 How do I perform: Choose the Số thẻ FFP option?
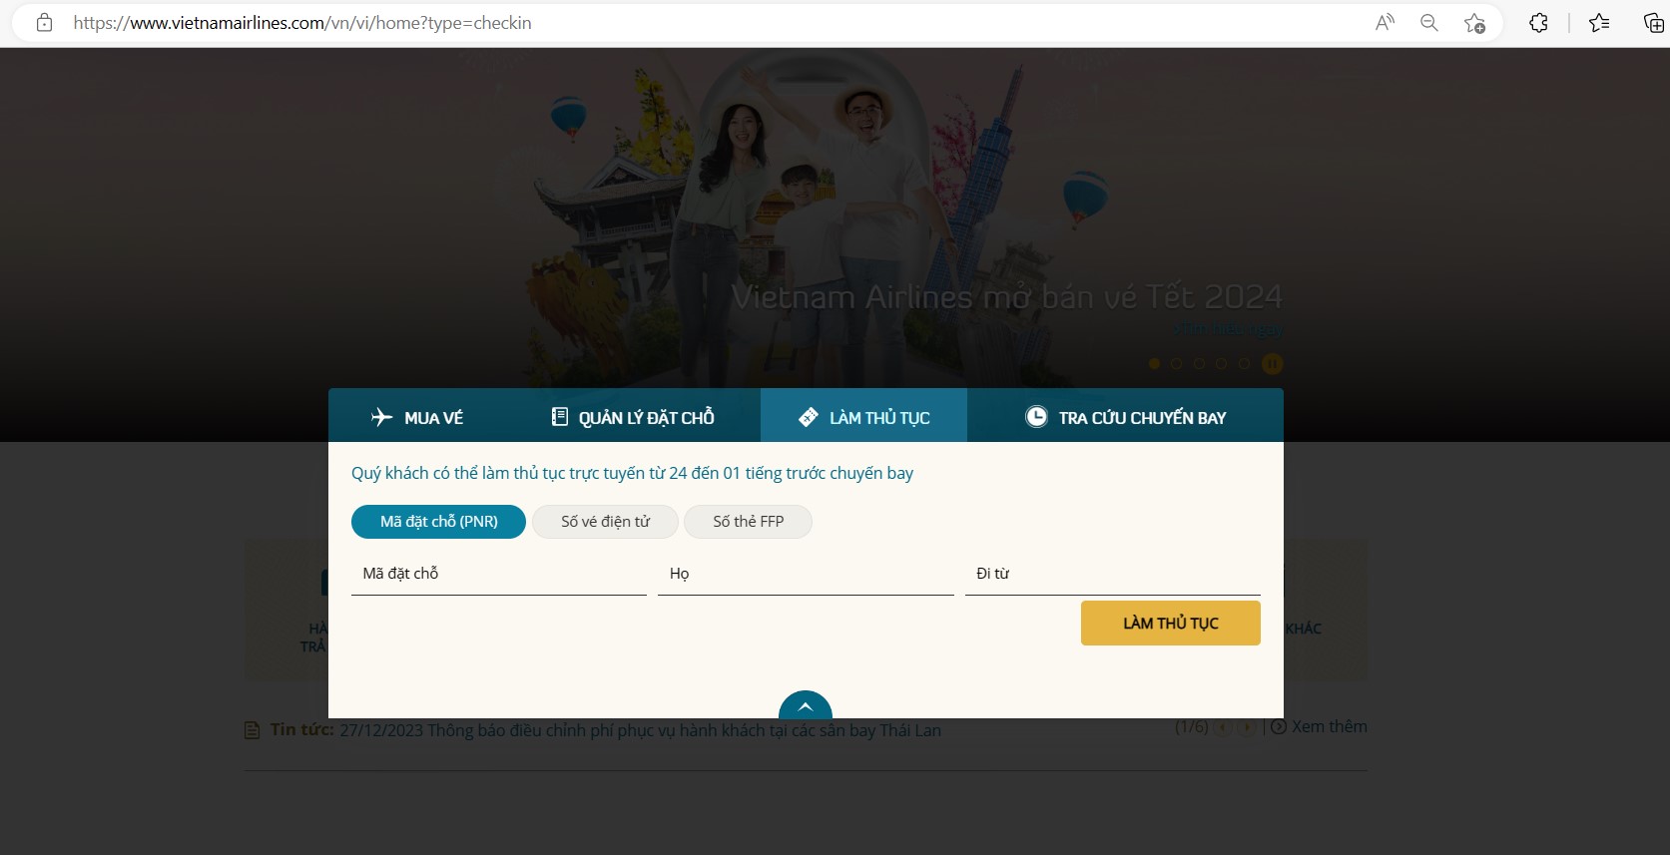point(748,522)
